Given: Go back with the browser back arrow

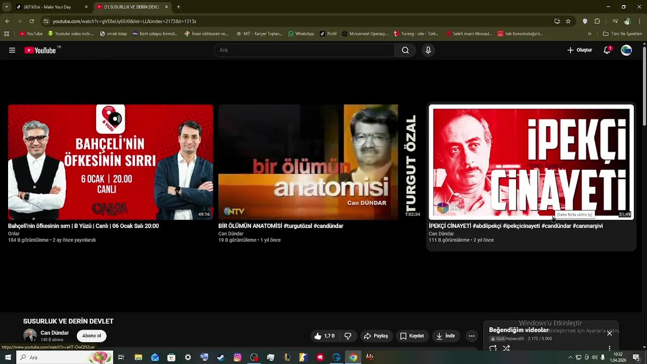Looking at the screenshot, I should point(7,21).
